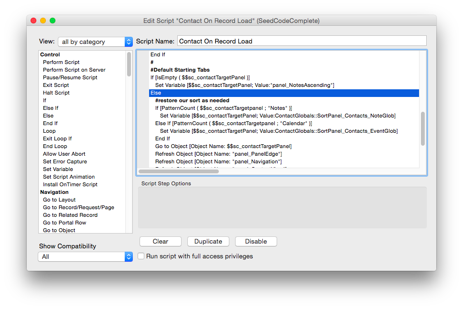This screenshot has height=309, width=463.
Task: Click the Script Name text field
Action: point(301,41)
